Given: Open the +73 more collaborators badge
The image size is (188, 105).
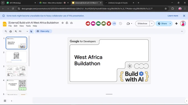Looking at the screenshot, I should pyautogui.click(x=114, y=24).
